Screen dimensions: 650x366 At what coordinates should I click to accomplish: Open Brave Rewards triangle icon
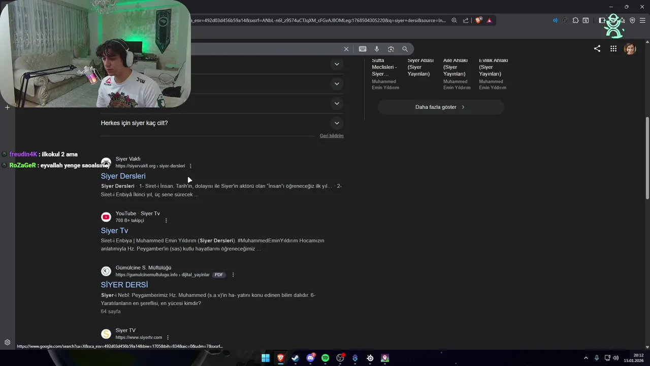pyautogui.click(x=490, y=20)
